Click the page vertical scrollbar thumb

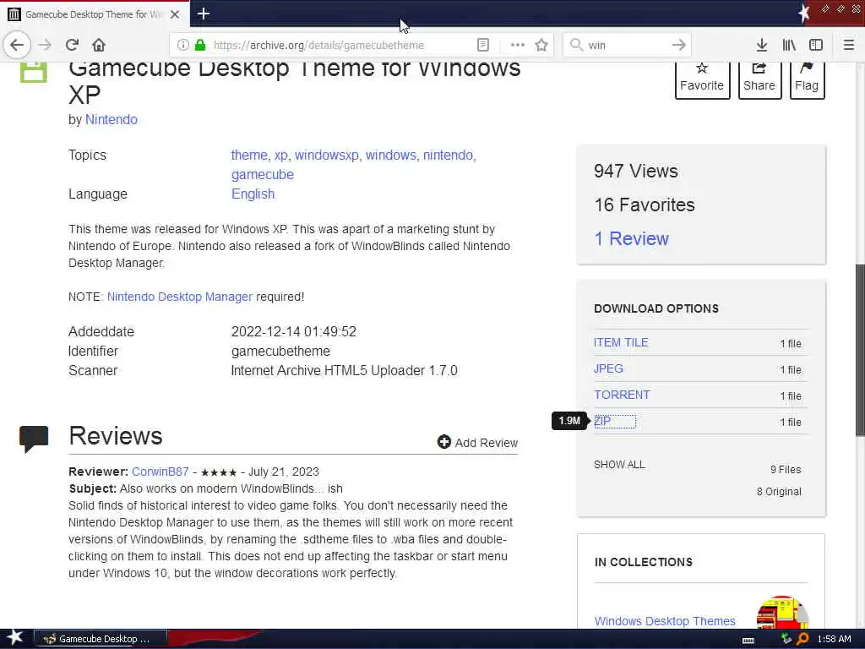[x=859, y=351]
